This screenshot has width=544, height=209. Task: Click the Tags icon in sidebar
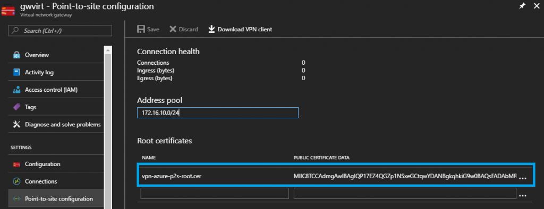(x=16, y=107)
